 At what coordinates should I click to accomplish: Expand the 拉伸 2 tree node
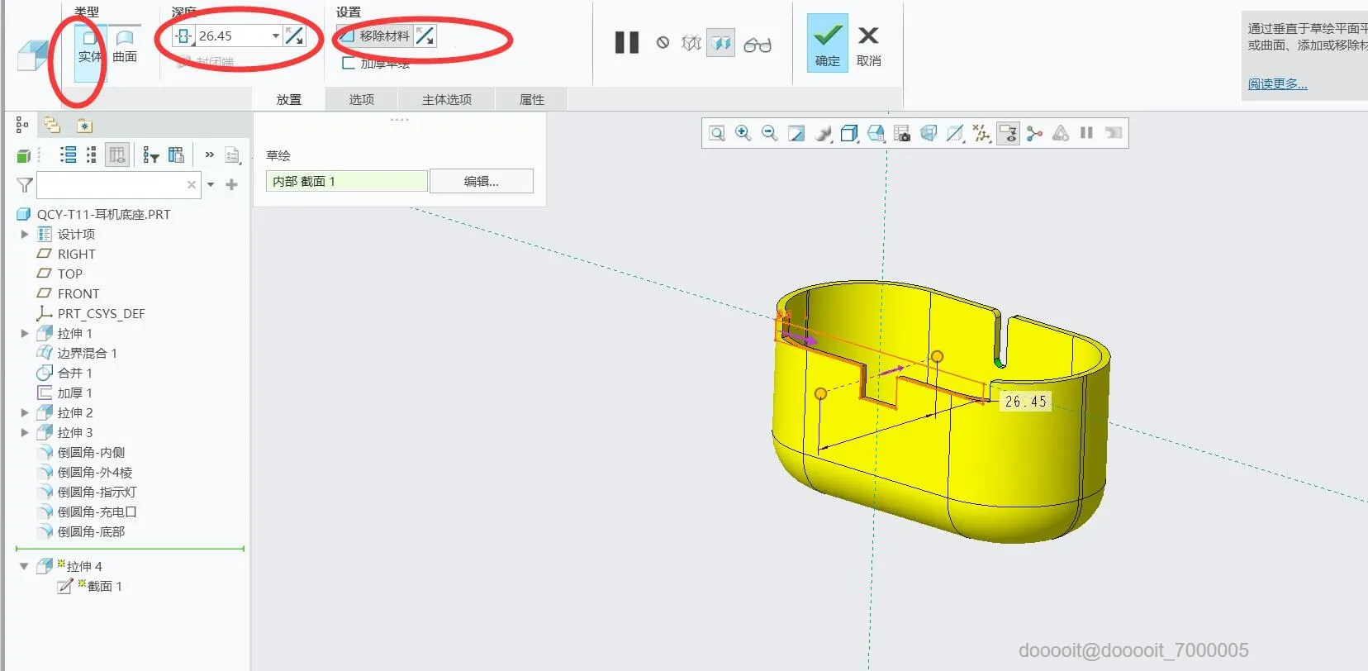pyautogui.click(x=25, y=412)
